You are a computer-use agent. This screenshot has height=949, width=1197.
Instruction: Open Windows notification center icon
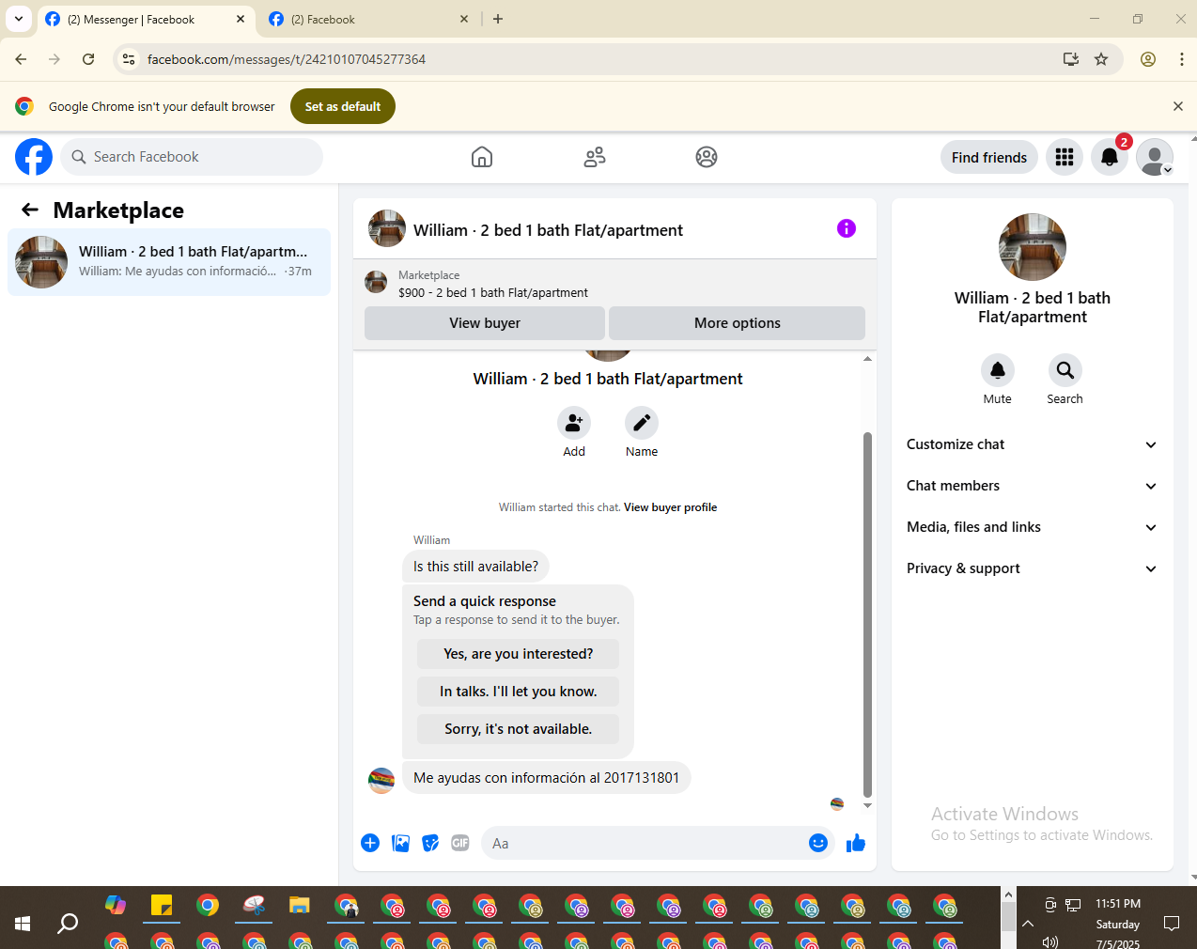point(1172,924)
